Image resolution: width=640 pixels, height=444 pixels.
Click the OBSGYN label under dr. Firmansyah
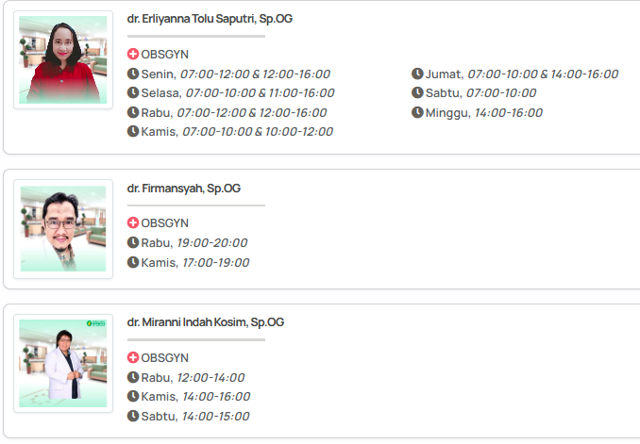[164, 223]
